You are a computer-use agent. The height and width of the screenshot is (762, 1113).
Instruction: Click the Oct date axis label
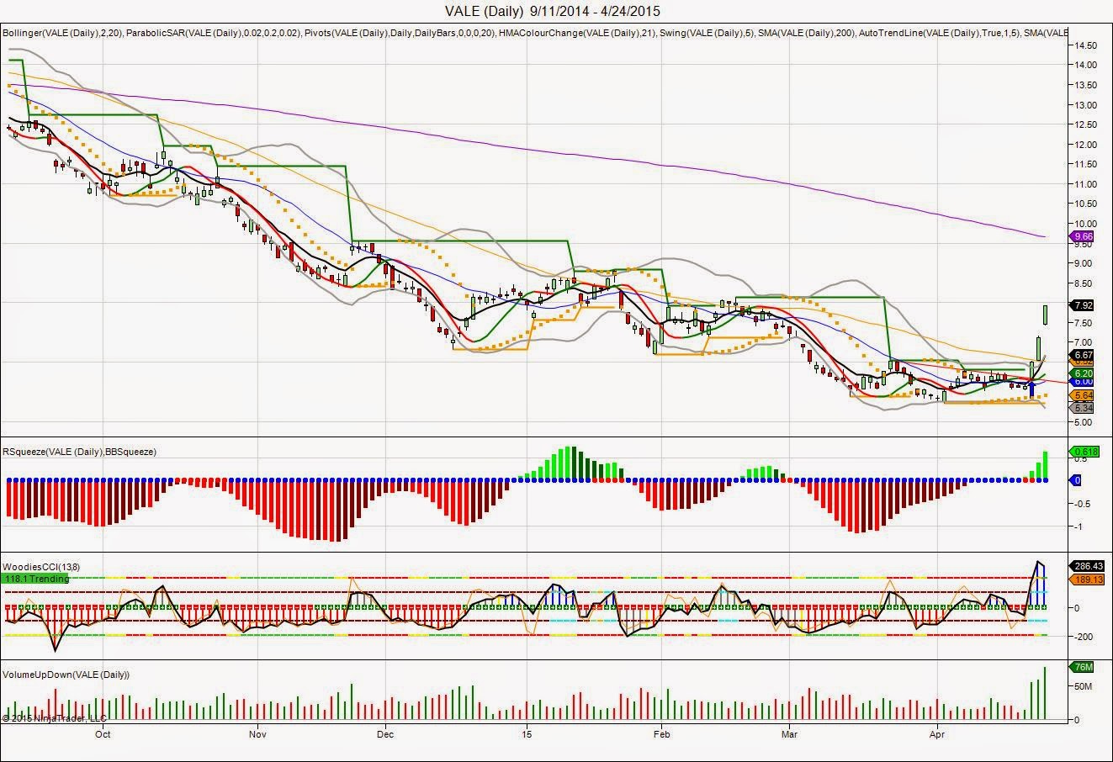103,733
